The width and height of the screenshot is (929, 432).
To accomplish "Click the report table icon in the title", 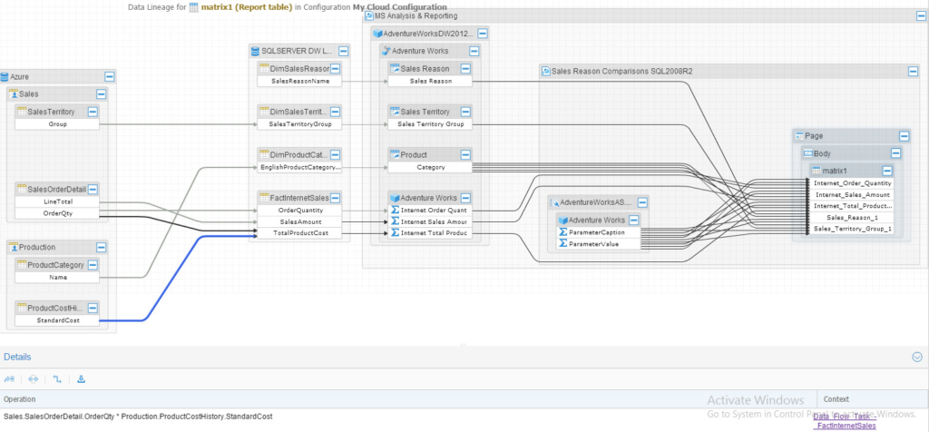I will pos(194,7).
